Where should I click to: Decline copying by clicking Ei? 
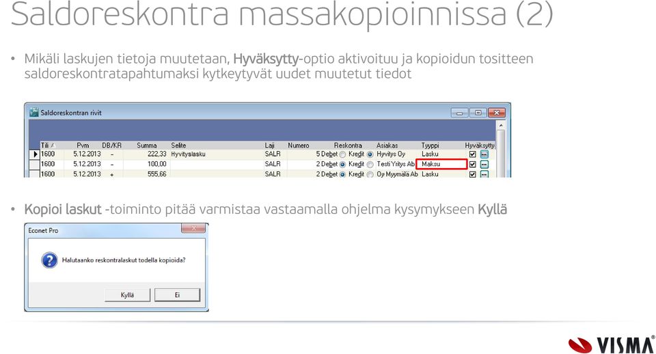tap(177, 295)
